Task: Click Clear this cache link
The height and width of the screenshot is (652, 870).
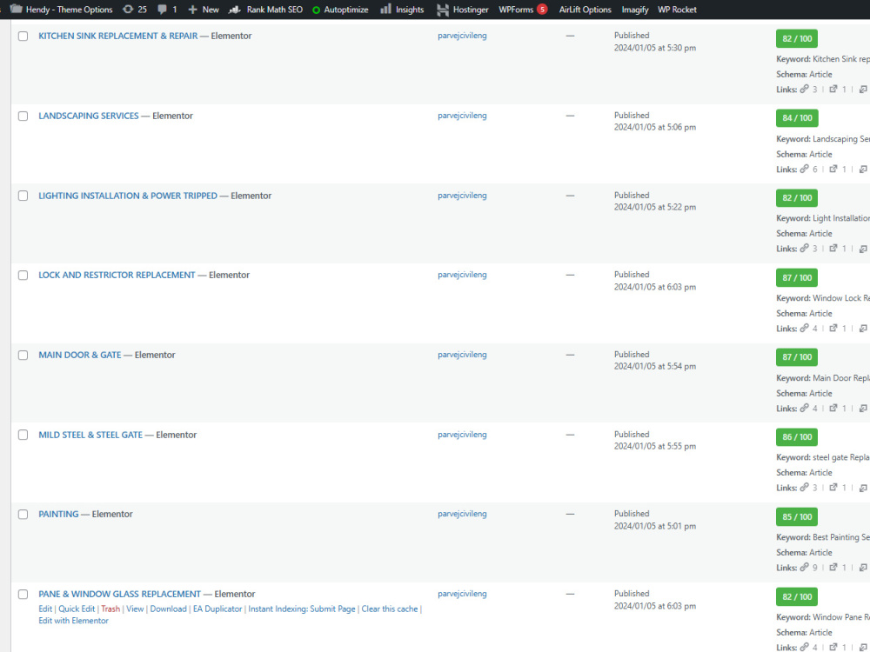Action: pyautogui.click(x=390, y=609)
